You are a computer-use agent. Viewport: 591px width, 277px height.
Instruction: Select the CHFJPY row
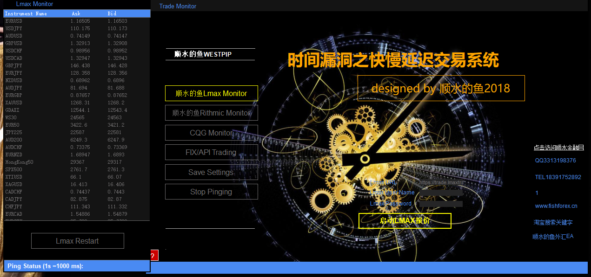[77, 206]
